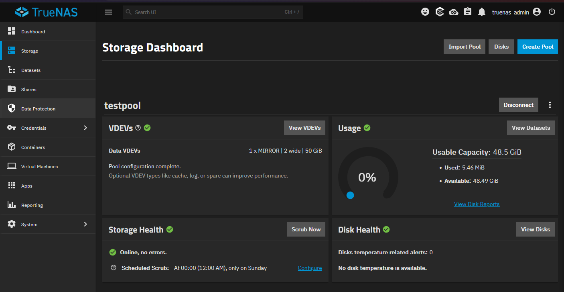Open the View Disk Reports link

477,204
